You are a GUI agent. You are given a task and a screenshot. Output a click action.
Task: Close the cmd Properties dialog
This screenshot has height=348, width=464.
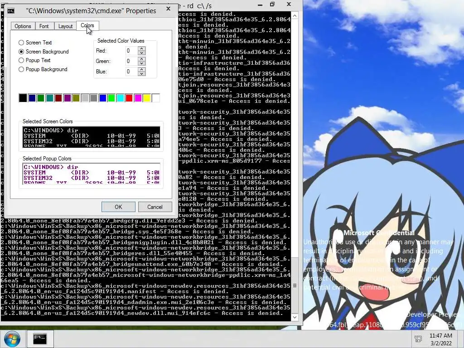coord(169,9)
